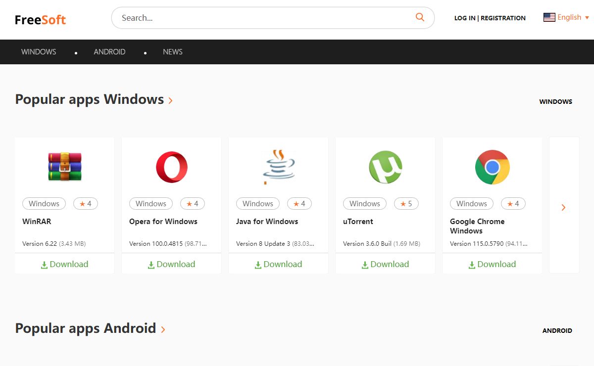Open the Java app icon
This screenshot has height=366, width=594.
279,167
